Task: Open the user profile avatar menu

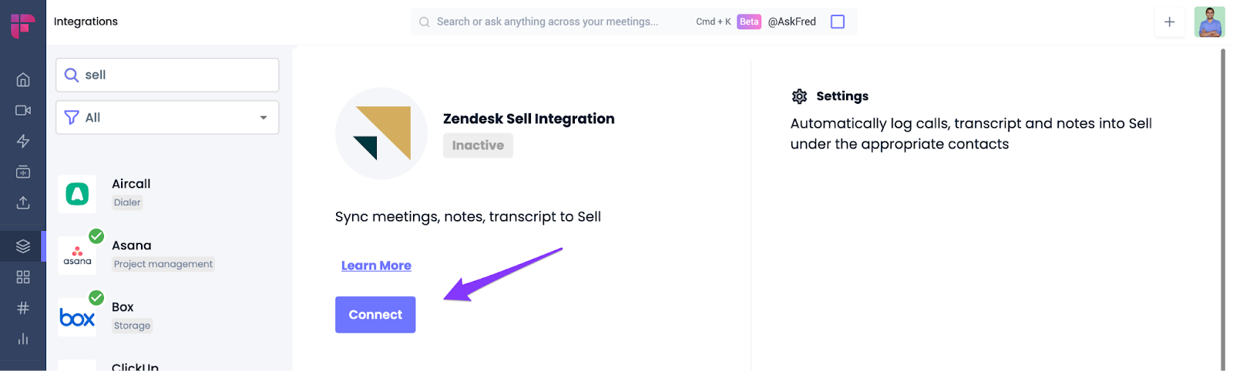Action: (x=1209, y=22)
